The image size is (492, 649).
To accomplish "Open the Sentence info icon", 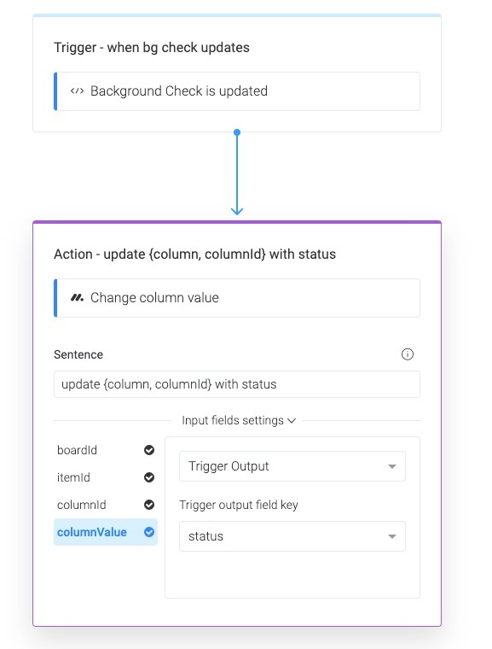I will 408,354.
